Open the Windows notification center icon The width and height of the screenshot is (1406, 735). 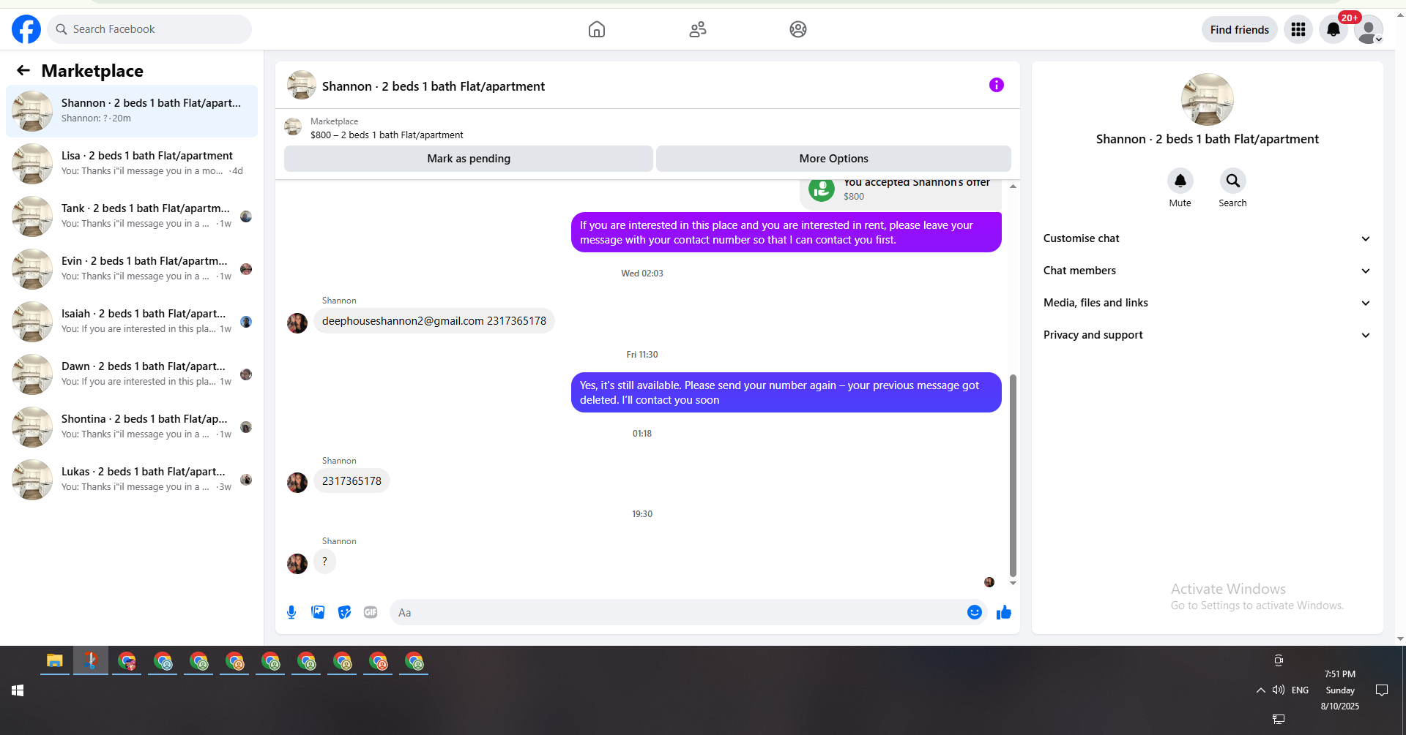1382,690
